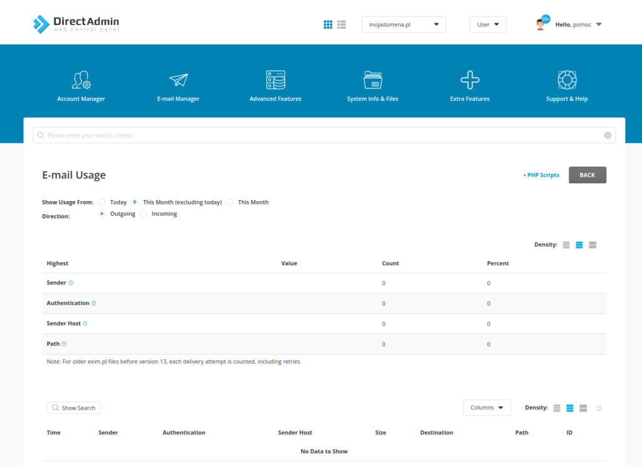This screenshot has width=642, height=467.
Task: Click the refresh icon beside bottom table density
Action: (599, 408)
